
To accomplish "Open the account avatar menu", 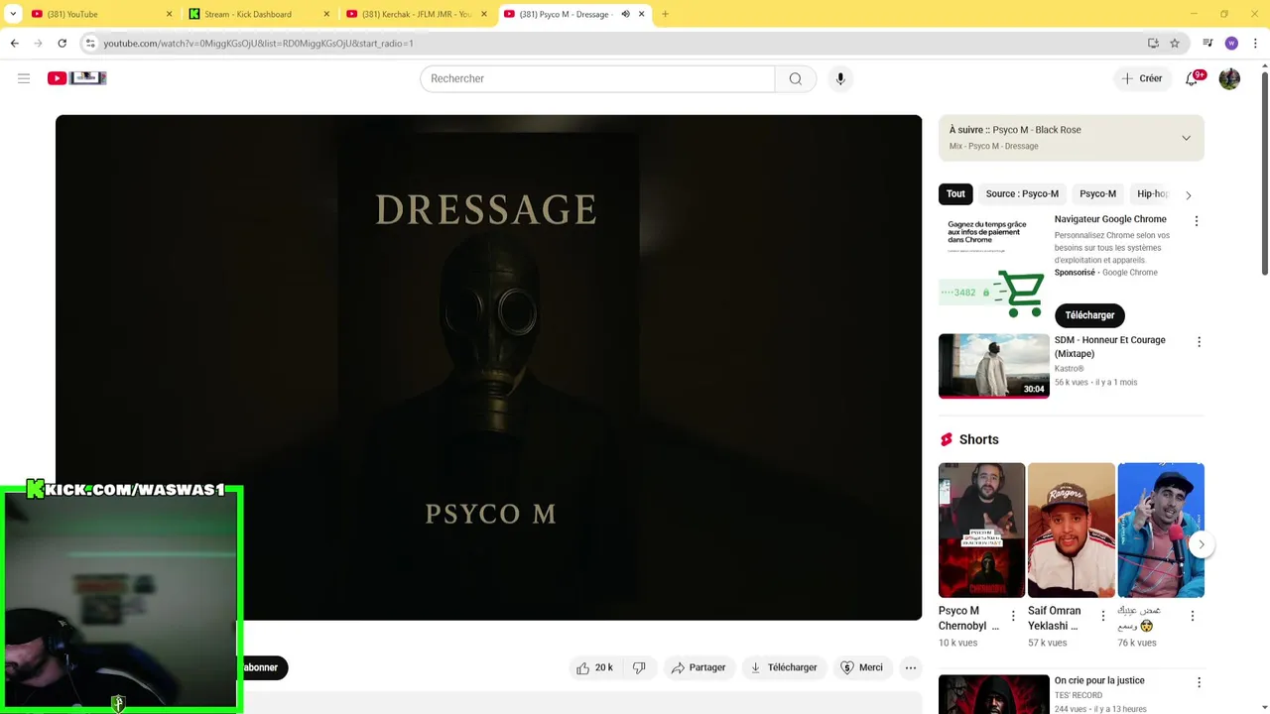I will pos(1229,78).
